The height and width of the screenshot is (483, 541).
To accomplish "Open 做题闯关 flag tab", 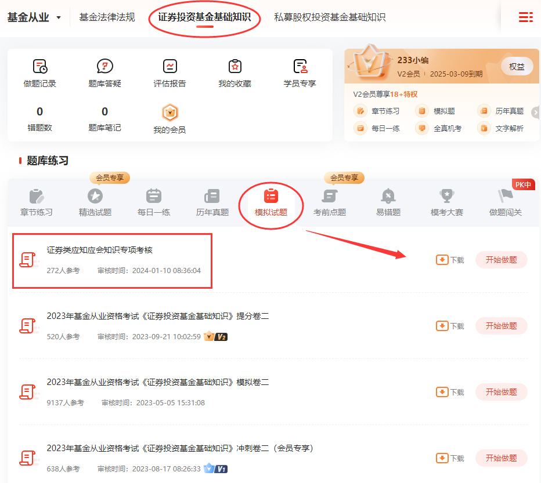I will [x=506, y=203].
